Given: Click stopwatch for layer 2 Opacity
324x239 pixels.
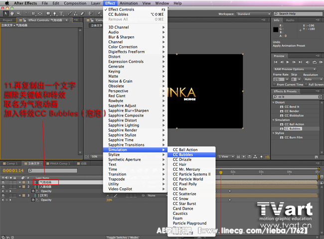Looking at the screenshot, I should coord(33,191).
